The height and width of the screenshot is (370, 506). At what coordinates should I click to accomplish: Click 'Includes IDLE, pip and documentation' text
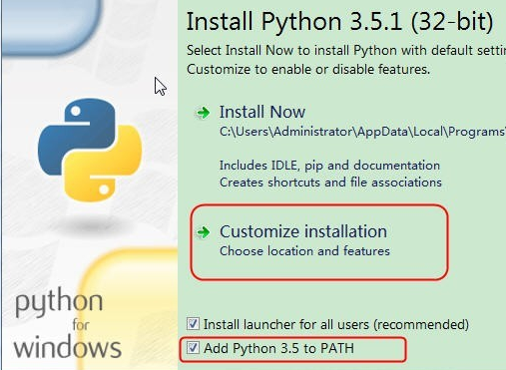(329, 166)
